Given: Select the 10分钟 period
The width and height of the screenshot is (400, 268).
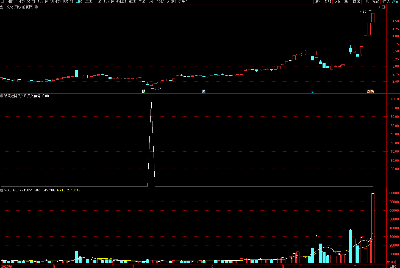Looking at the screenshot, I should (x=109, y=2).
